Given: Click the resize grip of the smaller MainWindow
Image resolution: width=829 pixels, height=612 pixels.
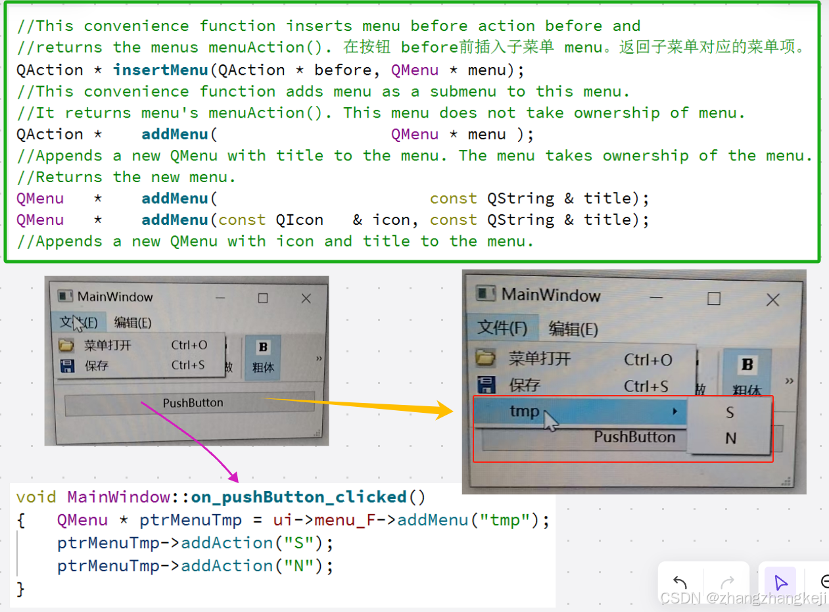Looking at the screenshot, I should 318,433.
